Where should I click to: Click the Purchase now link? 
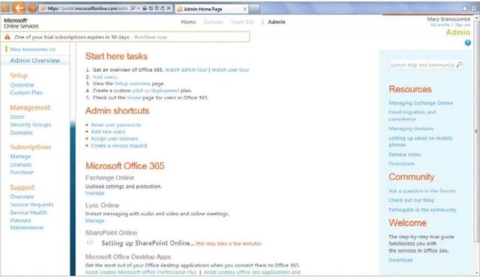coord(151,37)
